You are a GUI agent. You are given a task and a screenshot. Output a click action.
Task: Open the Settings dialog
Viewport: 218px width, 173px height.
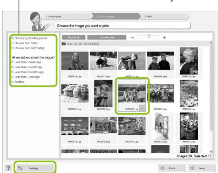click(x=35, y=168)
